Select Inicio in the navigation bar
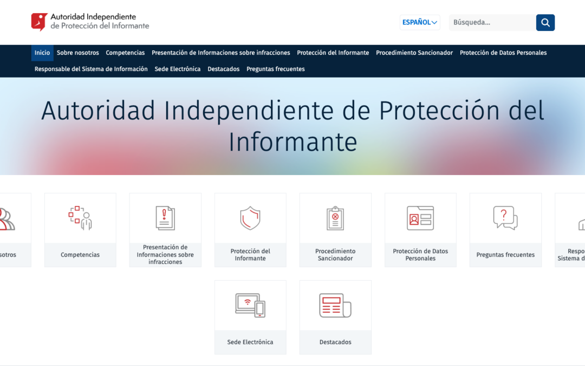Image resolution: width=585 pixels, height=366 pixels. (x=42, y=53)
